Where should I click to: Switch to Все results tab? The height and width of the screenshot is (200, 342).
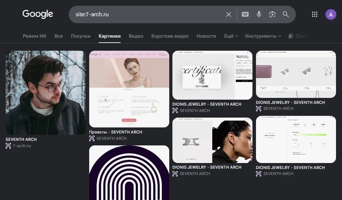pos(59,36)
